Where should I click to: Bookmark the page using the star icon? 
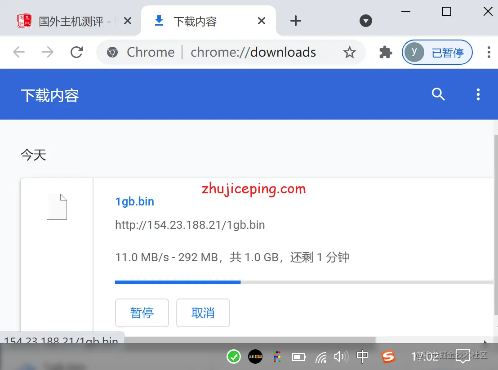[x=350, y=52]
